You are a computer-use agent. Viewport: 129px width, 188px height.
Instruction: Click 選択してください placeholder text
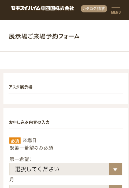click(x=37, y=169)
